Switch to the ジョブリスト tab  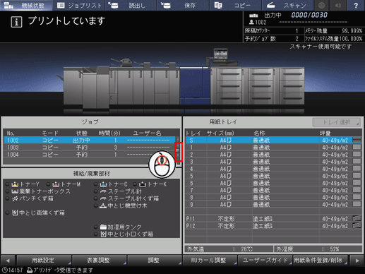79,5
